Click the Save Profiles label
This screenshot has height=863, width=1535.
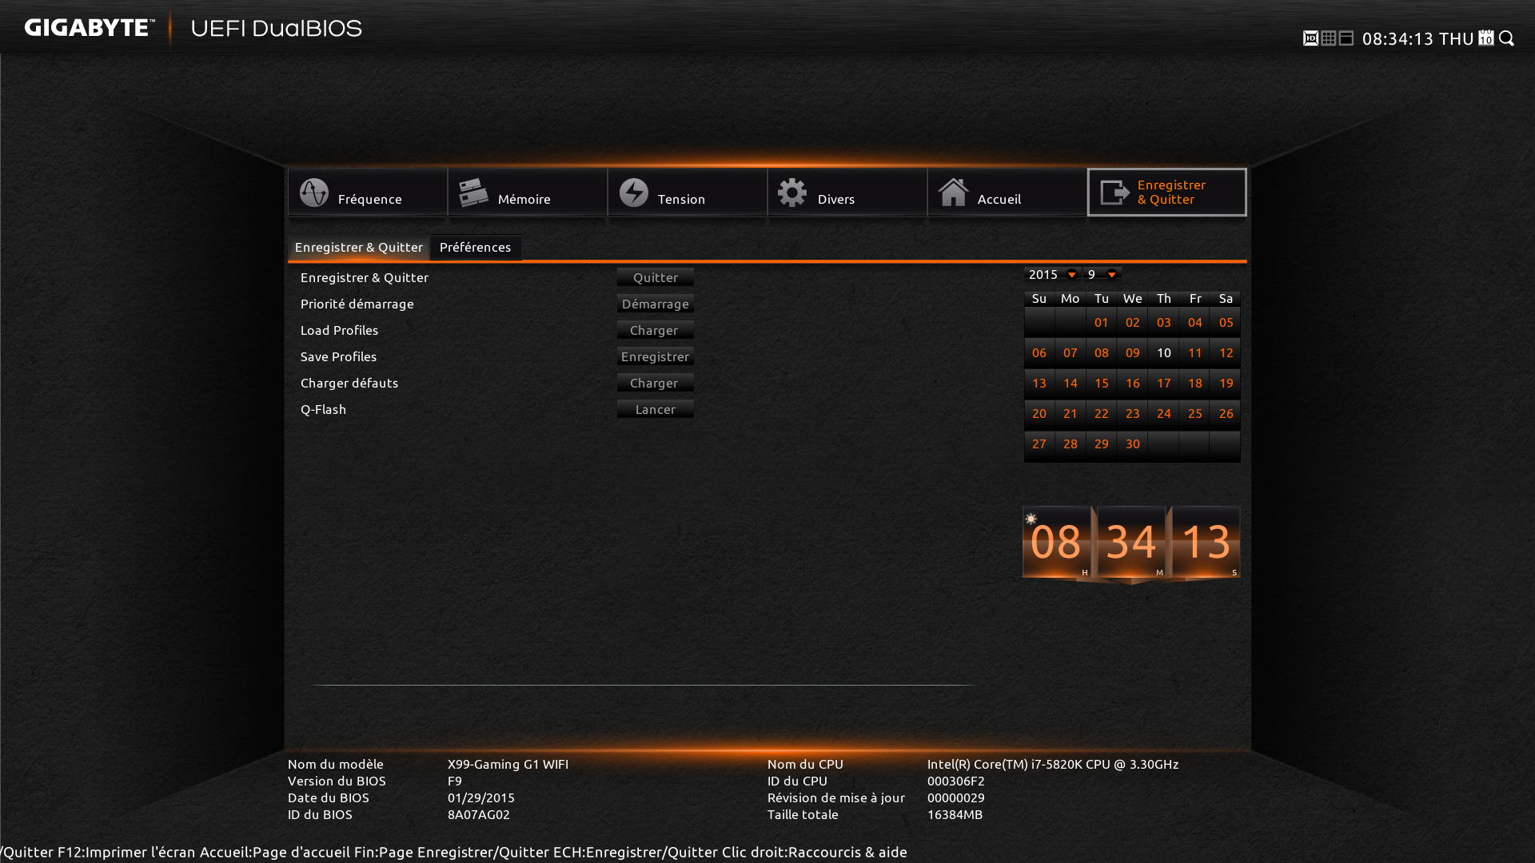click(338, 356)
